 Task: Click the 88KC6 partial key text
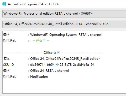pos(103,24)
